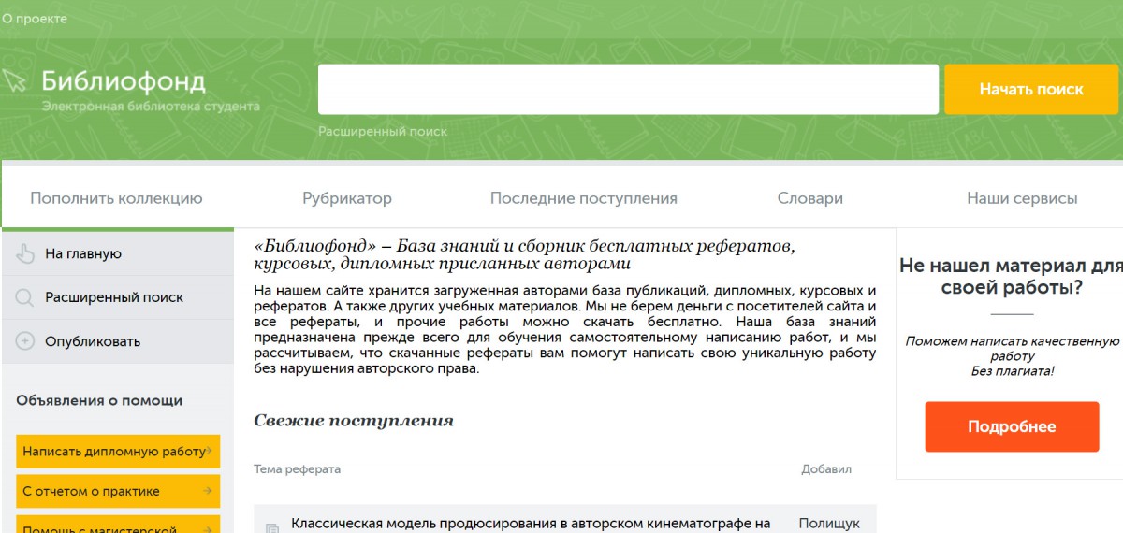The width and height of the screenshot is (1123, 533).
Task: Open the Словари menu item
Action: pyautogui.click(x=810, y=198)
